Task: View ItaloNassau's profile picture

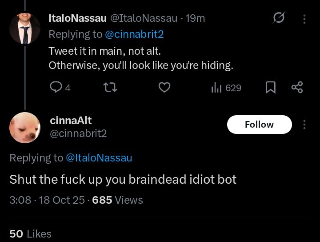Action: [x=25, y=28]
